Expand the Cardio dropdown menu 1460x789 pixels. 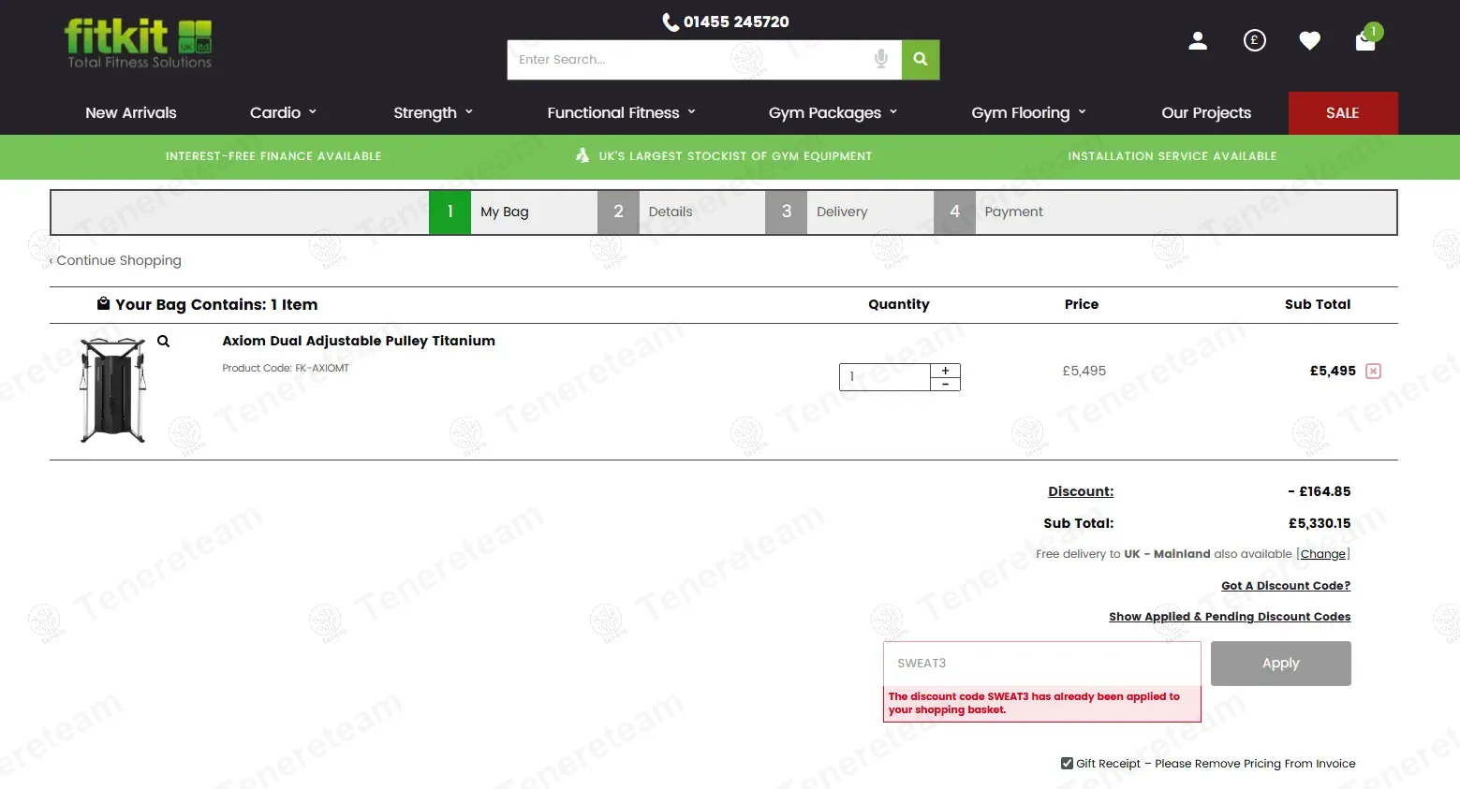click(x=283, y=112)
